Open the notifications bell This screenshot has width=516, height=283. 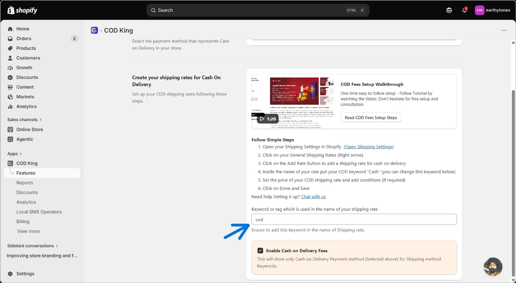click(464, 10)
